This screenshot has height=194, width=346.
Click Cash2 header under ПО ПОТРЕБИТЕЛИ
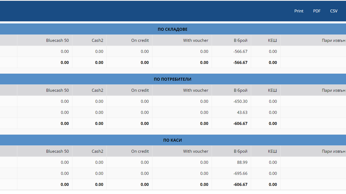97,90
